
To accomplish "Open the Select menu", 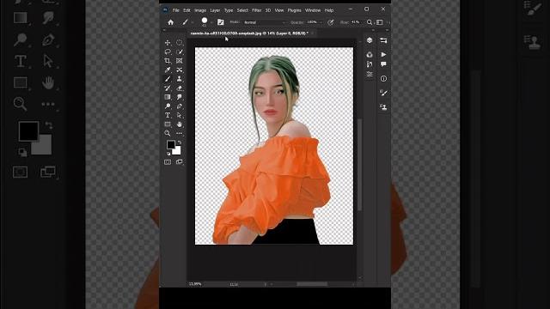I will coord(242,10).
